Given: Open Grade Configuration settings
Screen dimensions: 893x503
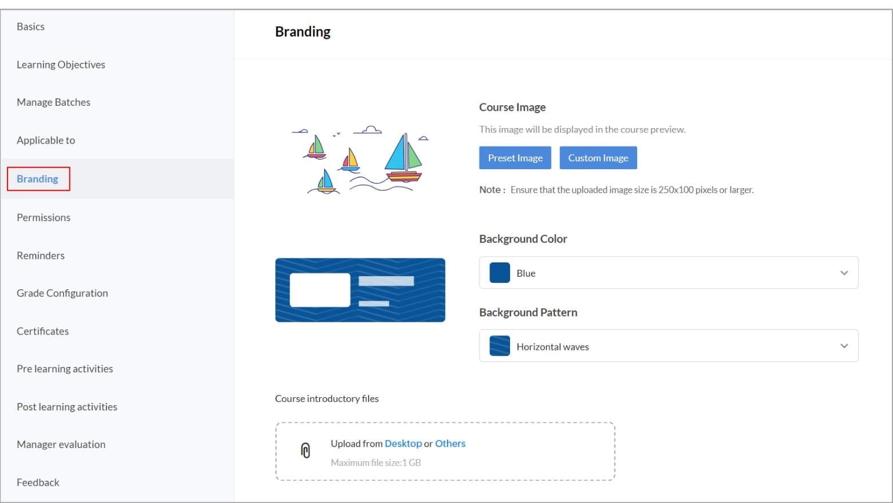Looking at the screenshot, I should tap(62, 293).
